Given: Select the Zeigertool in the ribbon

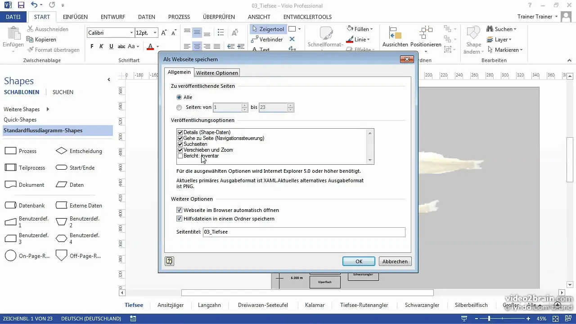Looking at the screenshot, I should point(269,28).
